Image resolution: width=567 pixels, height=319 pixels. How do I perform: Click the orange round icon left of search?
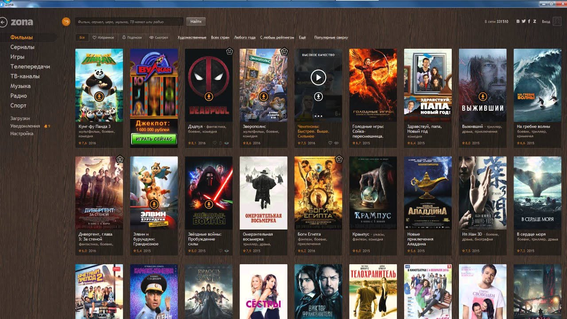(66, 21)
